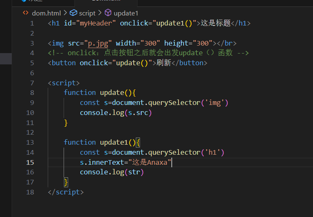Screen dimensions: 313x217
Task: Click the closing brace on line 11
Action: 66,123
